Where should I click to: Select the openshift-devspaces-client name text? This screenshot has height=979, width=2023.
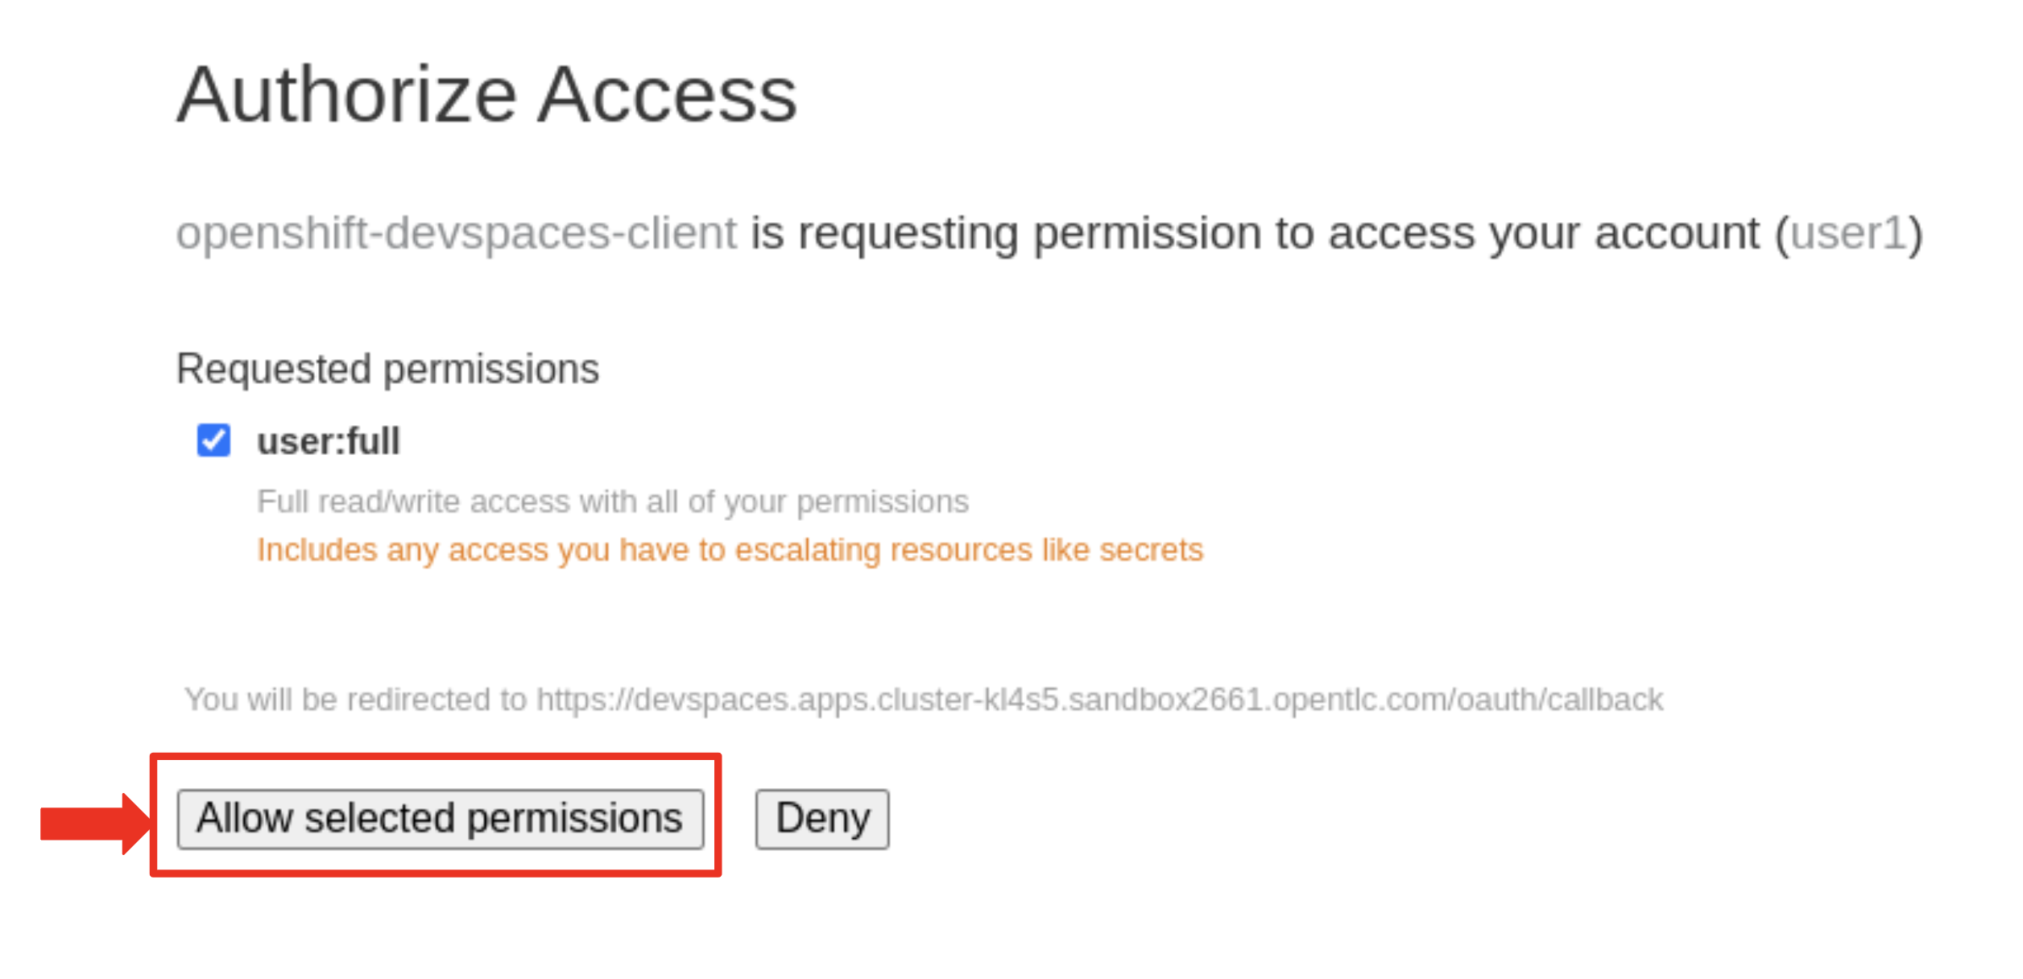coord(456,233)
